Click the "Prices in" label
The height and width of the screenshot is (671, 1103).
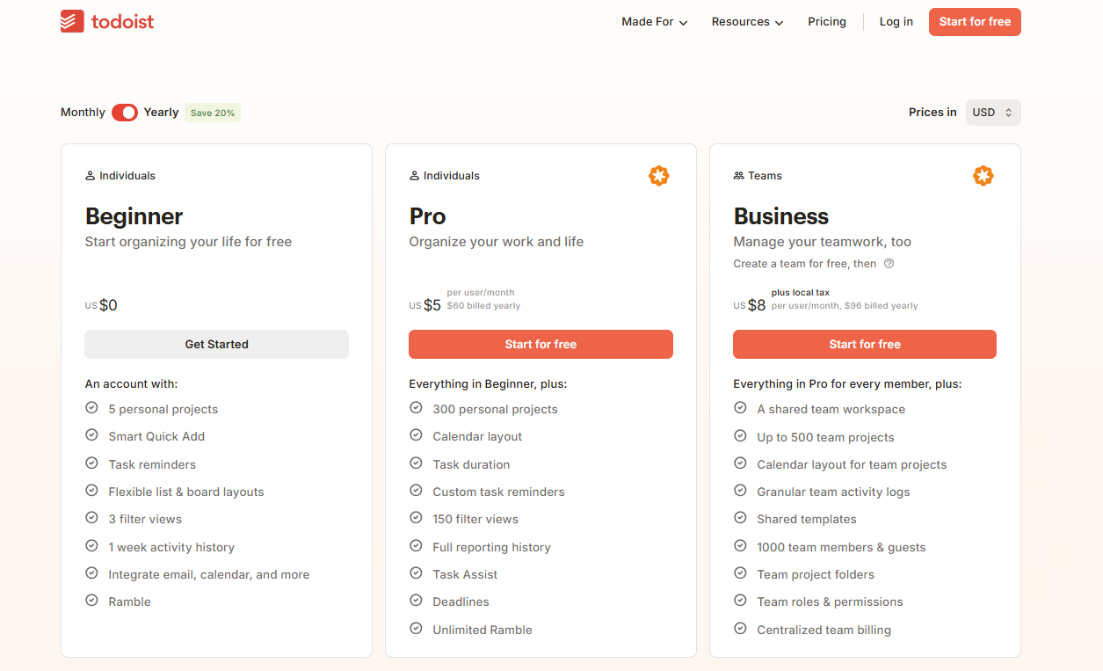(932, 113)
